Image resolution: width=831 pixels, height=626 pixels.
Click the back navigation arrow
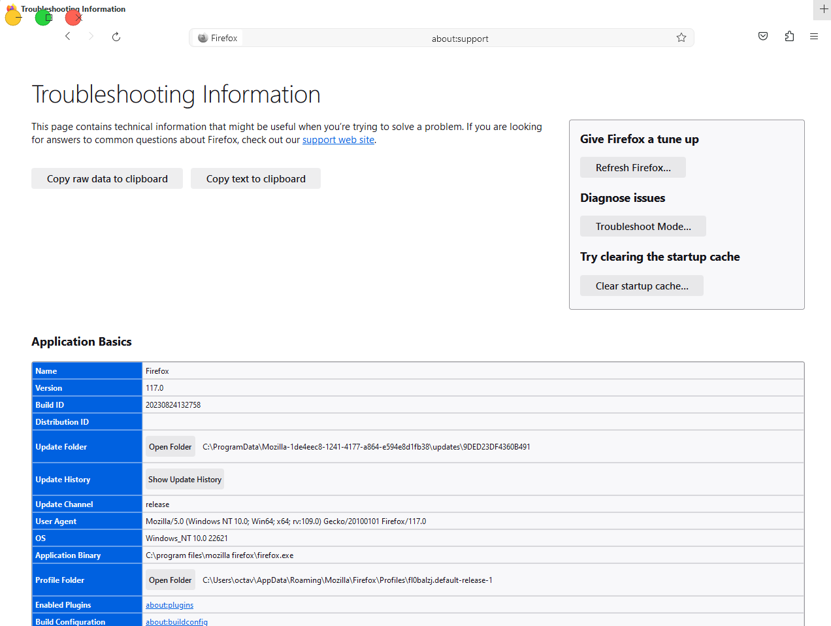pos(67,36)
